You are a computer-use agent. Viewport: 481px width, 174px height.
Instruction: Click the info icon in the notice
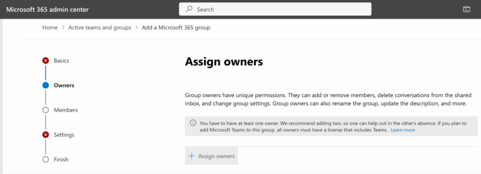point(193,123)
